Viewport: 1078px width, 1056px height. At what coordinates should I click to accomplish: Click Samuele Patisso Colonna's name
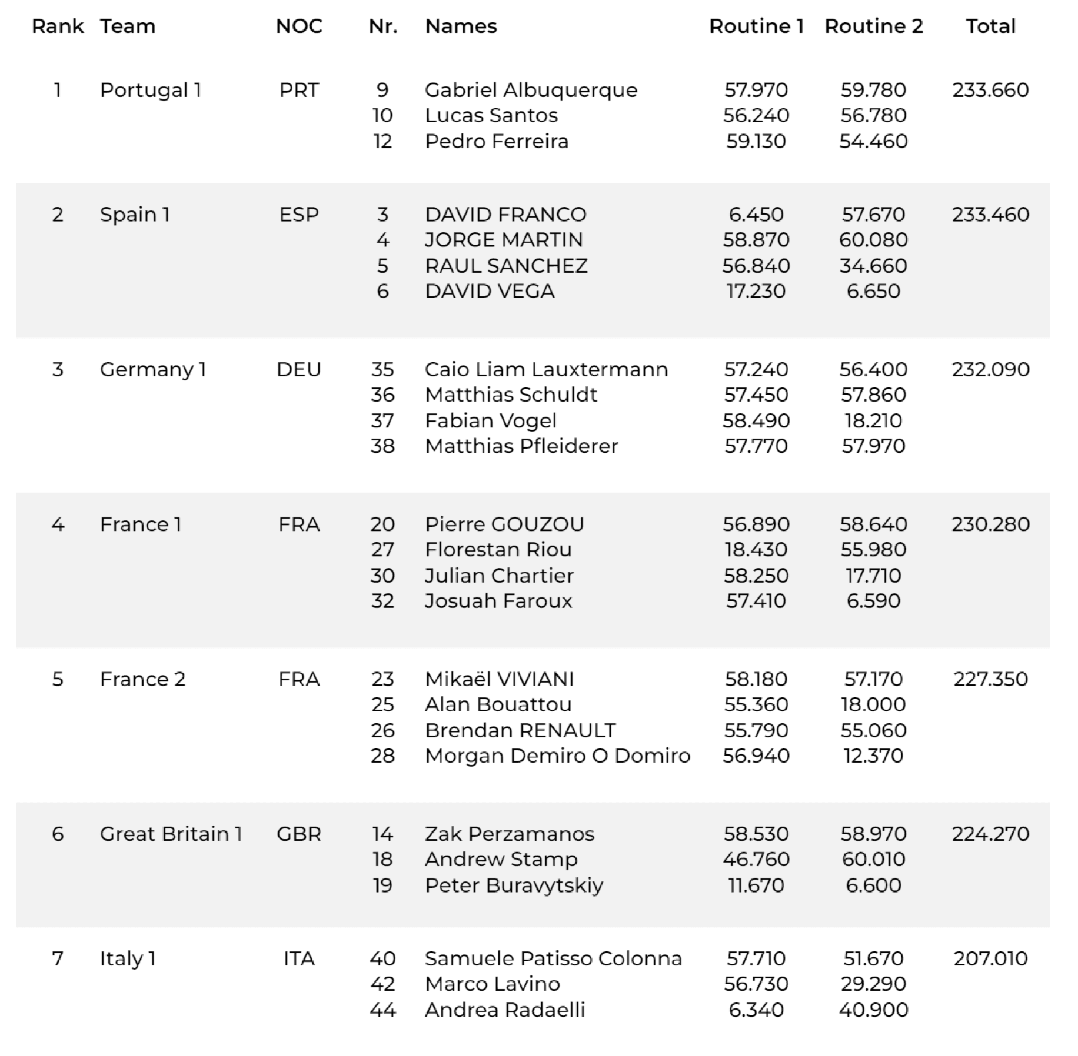click(553, 958)
